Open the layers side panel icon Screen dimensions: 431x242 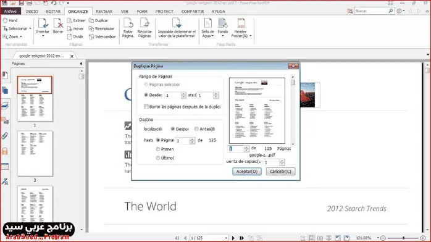(5, 106)
